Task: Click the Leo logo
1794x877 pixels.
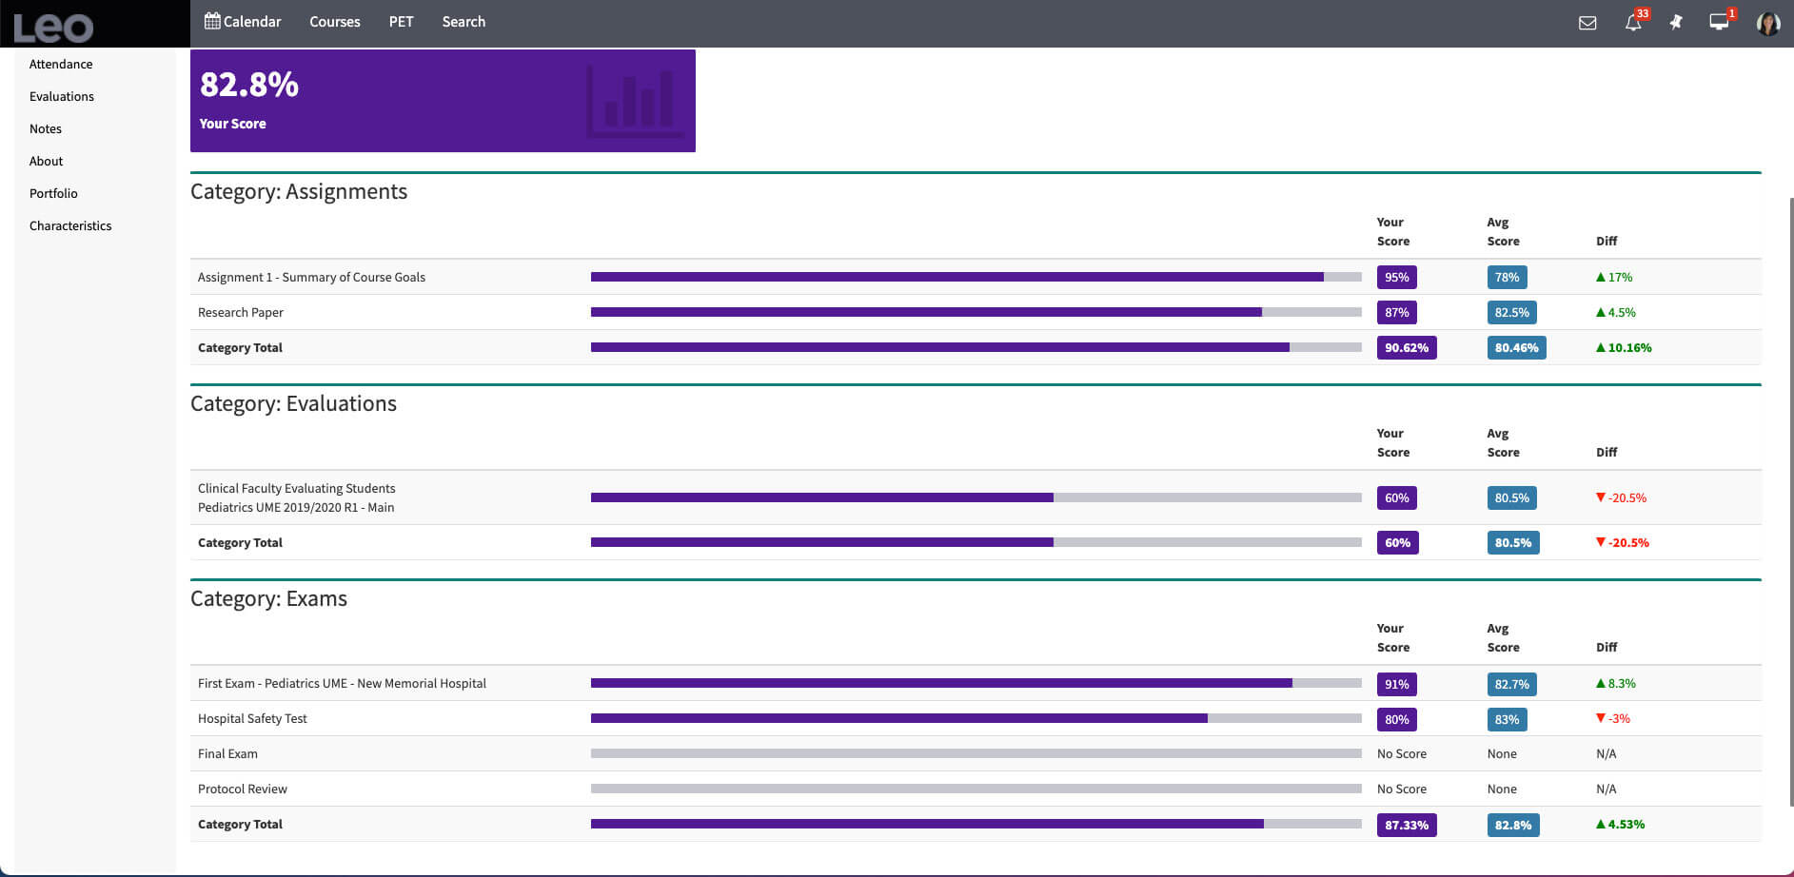Action: [53, 27]
